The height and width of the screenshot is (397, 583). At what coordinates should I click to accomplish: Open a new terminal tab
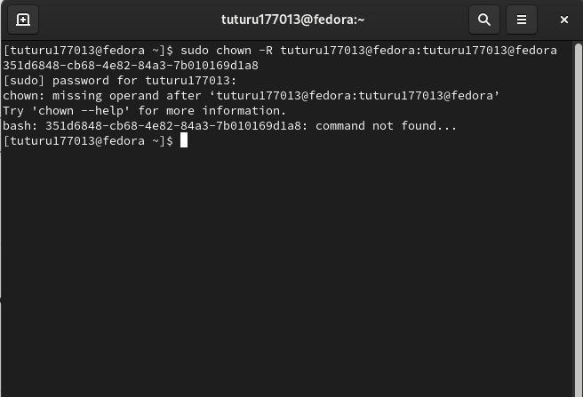coord(23,20)
